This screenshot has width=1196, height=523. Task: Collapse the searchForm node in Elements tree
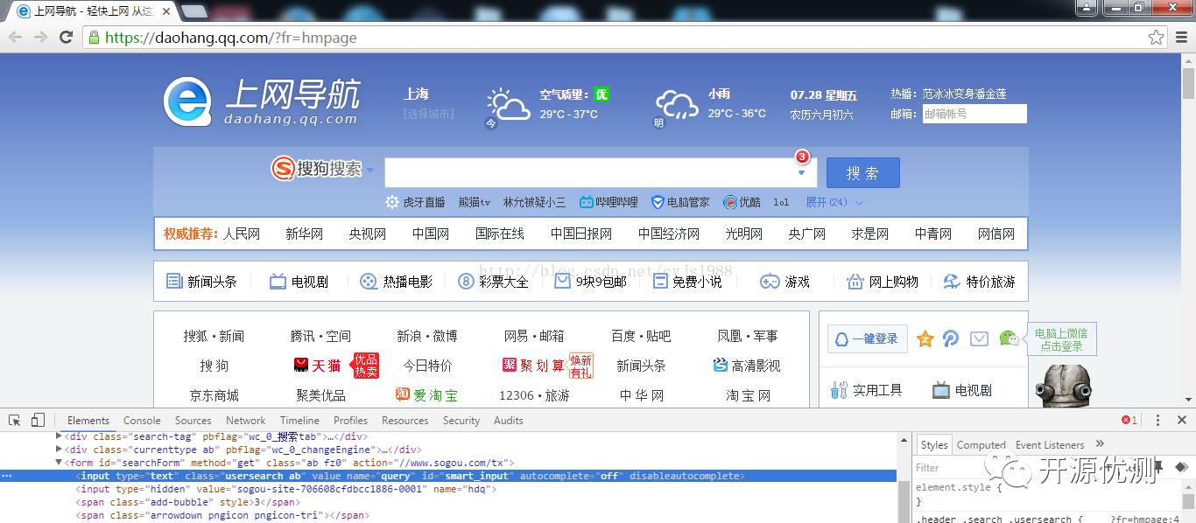pos(59,462)
